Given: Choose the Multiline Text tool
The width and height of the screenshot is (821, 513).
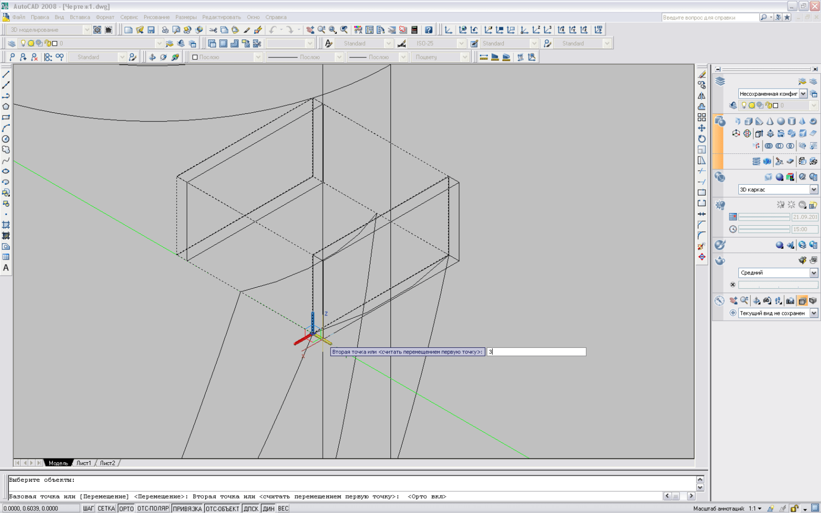Looking at the screenshot, I should coord(6,268).
